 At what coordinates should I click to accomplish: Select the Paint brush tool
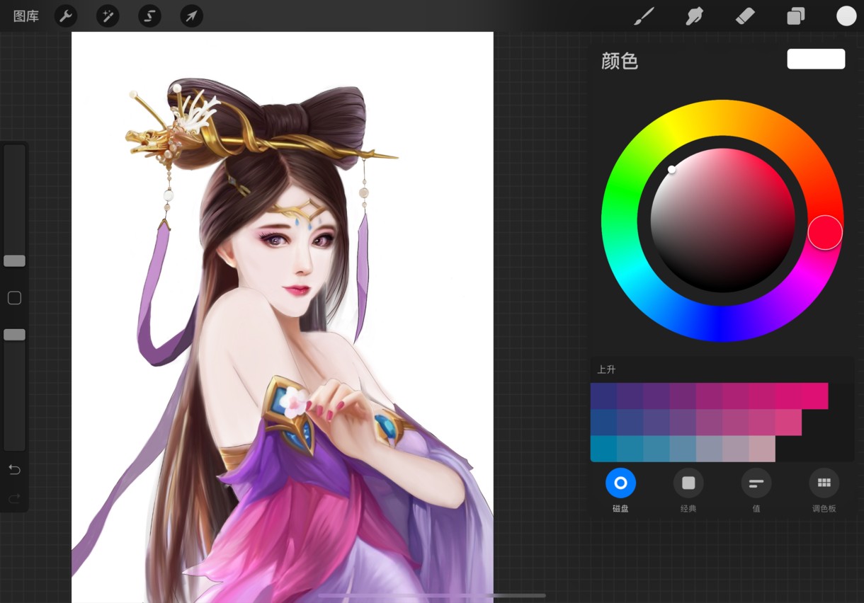pyautogui.click(x=643, y=16)
